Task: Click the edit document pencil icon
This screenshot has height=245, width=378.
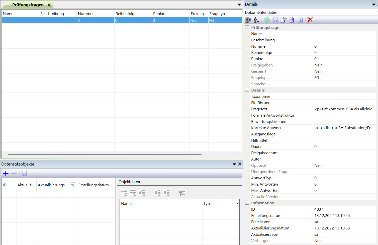Action: click(x=283, y=20)
